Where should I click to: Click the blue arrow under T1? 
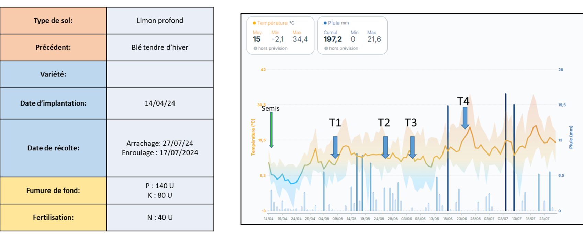click(335, 147)
